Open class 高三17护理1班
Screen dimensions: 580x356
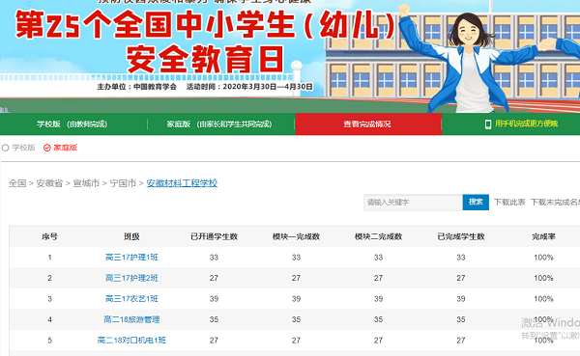point(131,258)
